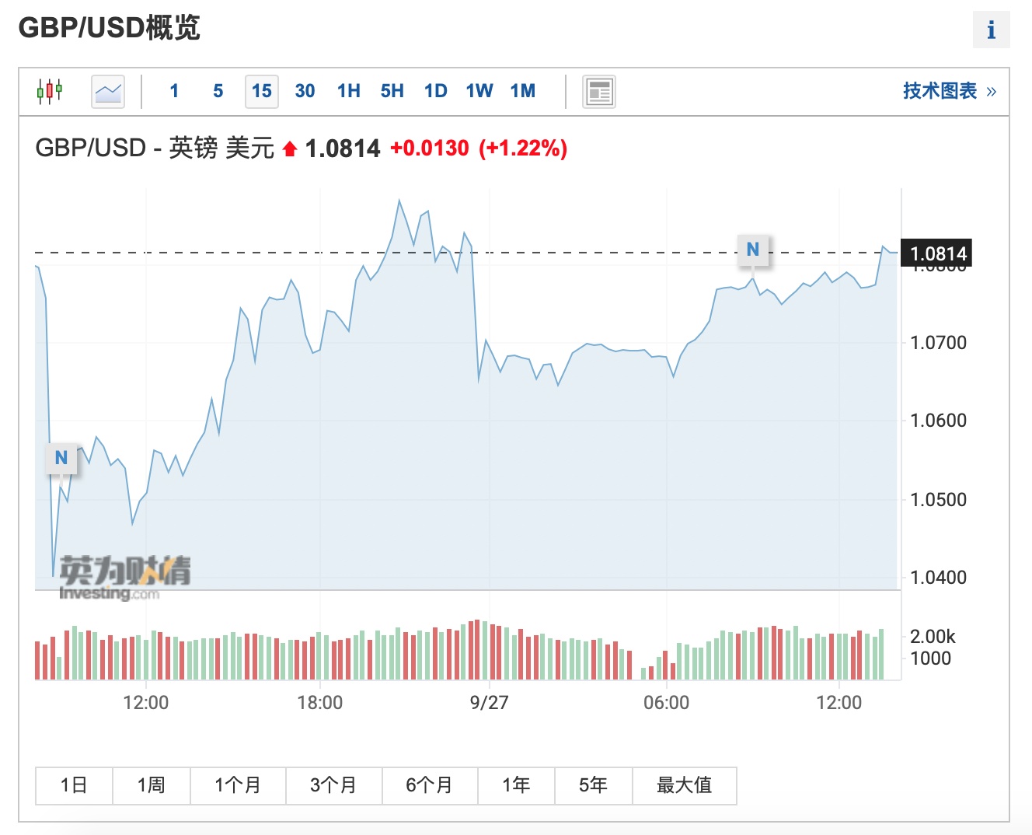The image size is (1032, 835).
Task: Click the info icon beside overview title
Action: pyautogui.click(x=991, y=30)
